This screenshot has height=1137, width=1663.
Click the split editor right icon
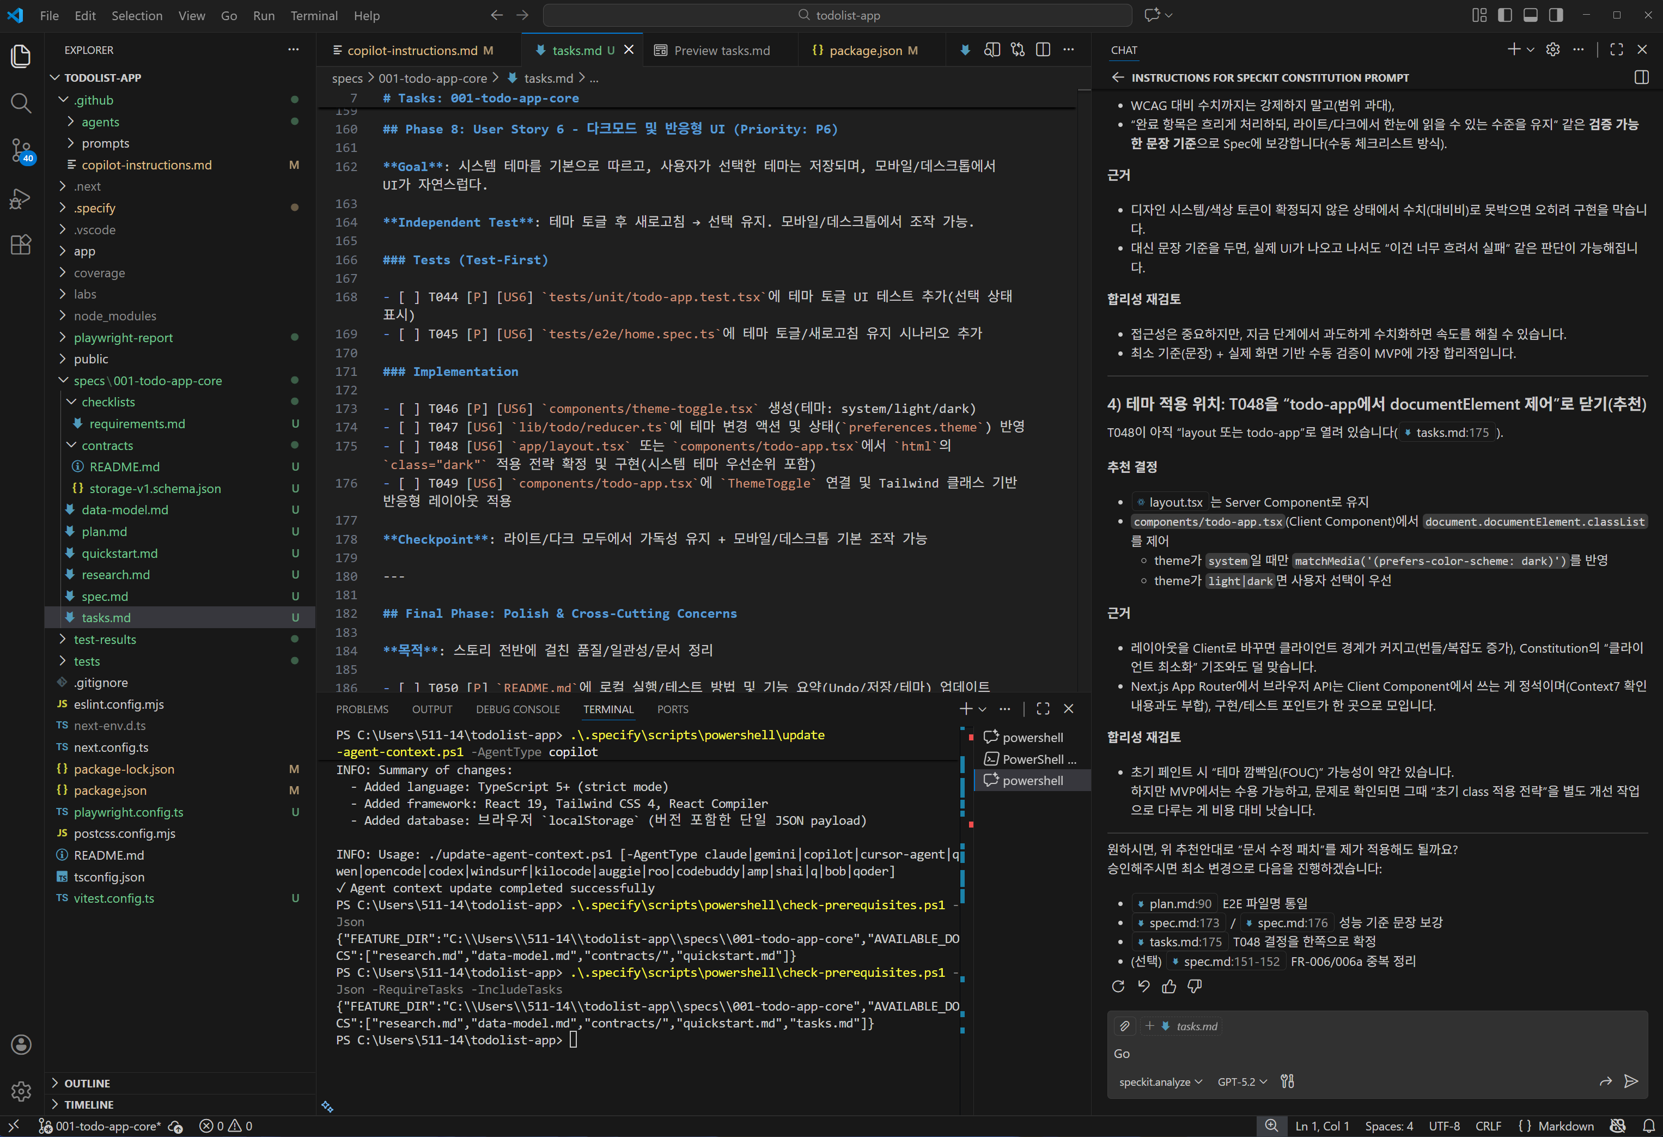tap(1043, 50)
